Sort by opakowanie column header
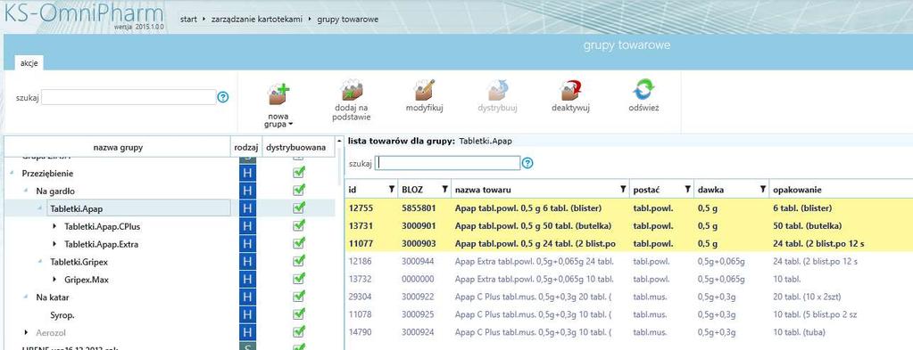The image size is (913, 350). pyautogui.click(x=841, y=190)
